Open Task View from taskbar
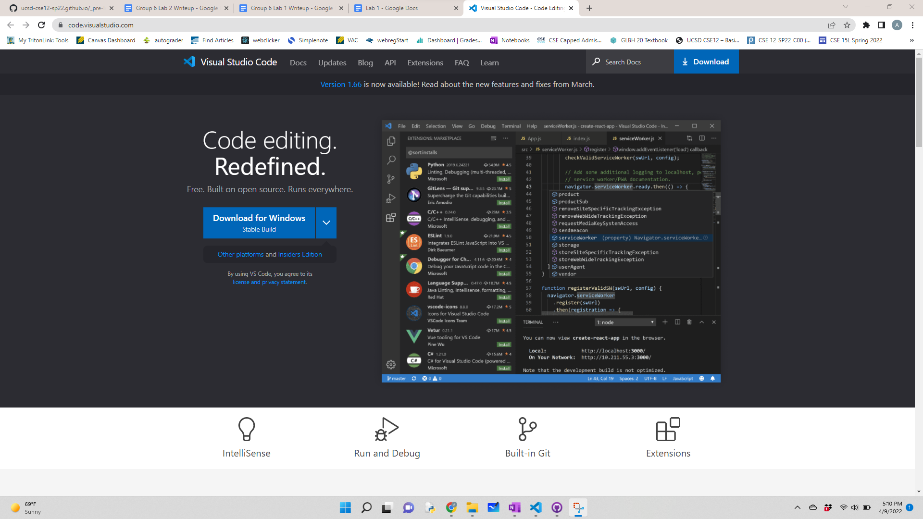Viewport: 923px width, 519px height. [x=387, y=507]
